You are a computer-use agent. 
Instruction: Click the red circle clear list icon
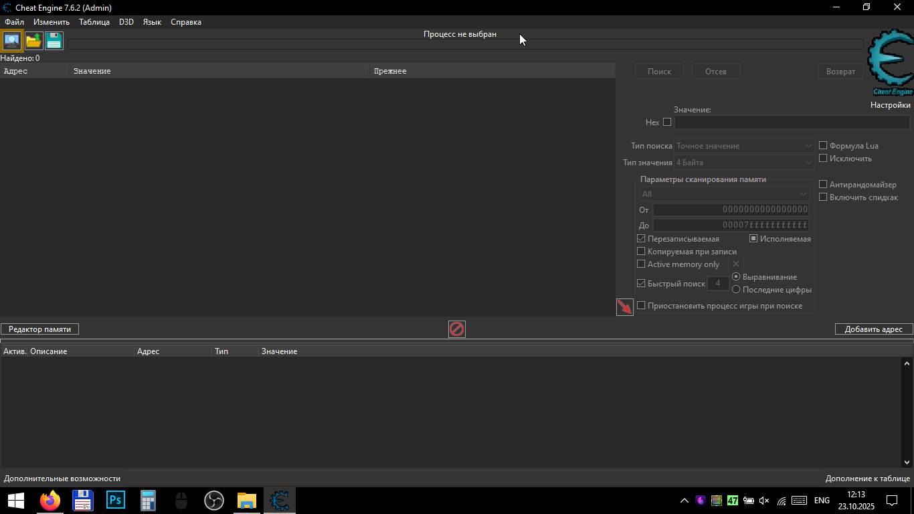(456, 329)
